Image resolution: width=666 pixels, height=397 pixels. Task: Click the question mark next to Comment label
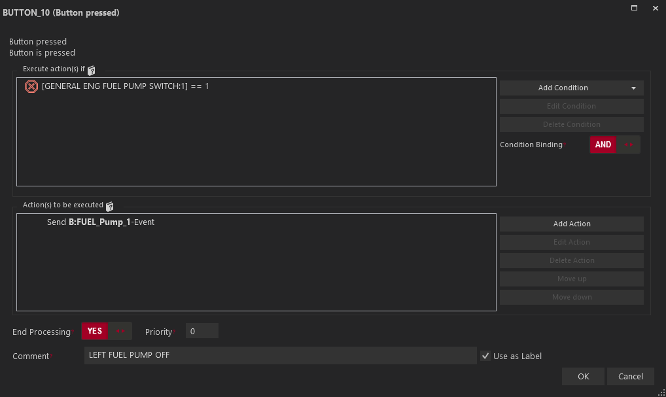pyautogui.click(x=52, y=353)
